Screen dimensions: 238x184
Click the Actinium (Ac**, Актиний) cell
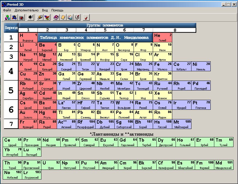tap(67, 124)
